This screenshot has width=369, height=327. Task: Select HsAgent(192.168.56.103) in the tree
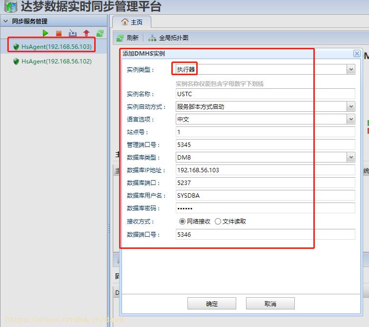tap(57, 46)
